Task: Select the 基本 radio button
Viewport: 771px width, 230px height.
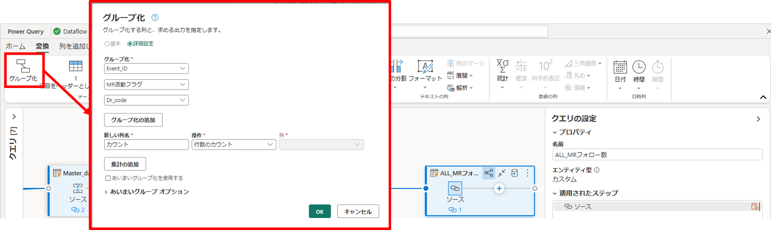Action: 107,44
